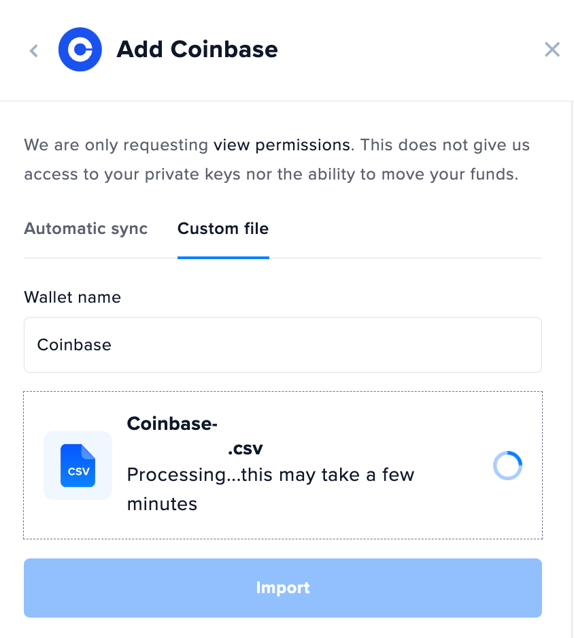Click the ".csv" file extension text
Viewport: 574px width, 638px height.
[x=245, y=448]
